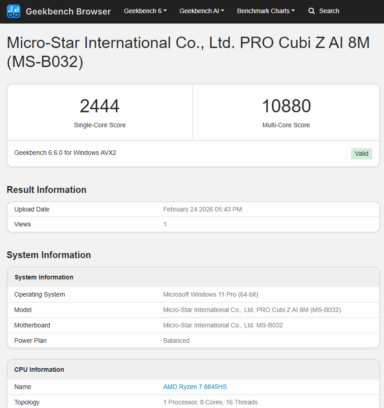Click the CPU Information section header
This screenshot has width=384, height=408.
(39, 370)
